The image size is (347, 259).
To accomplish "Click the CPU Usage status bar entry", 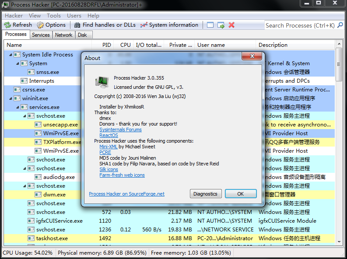I will pyautogui.click(x=28, y=253).
